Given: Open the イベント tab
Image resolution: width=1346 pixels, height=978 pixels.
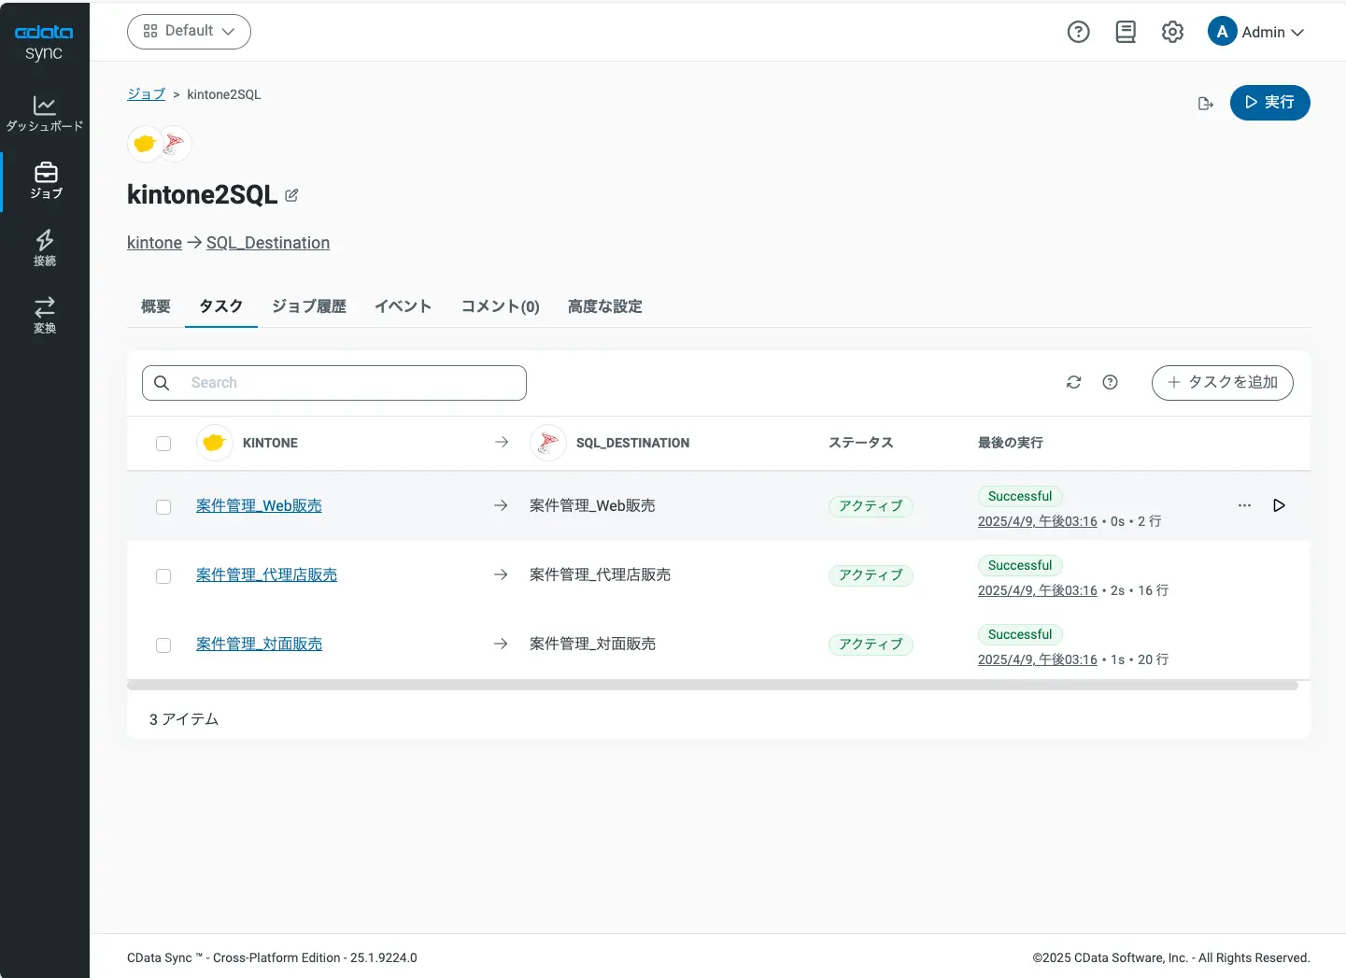Looking at the screenshot, I should pos(404,306).
